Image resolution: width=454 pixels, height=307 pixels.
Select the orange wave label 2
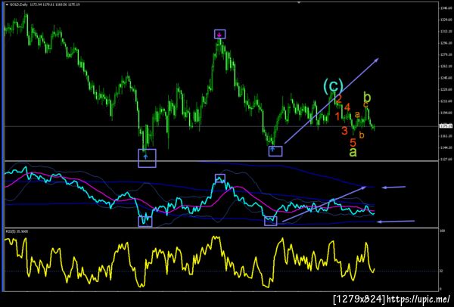[x=339, y=100]
